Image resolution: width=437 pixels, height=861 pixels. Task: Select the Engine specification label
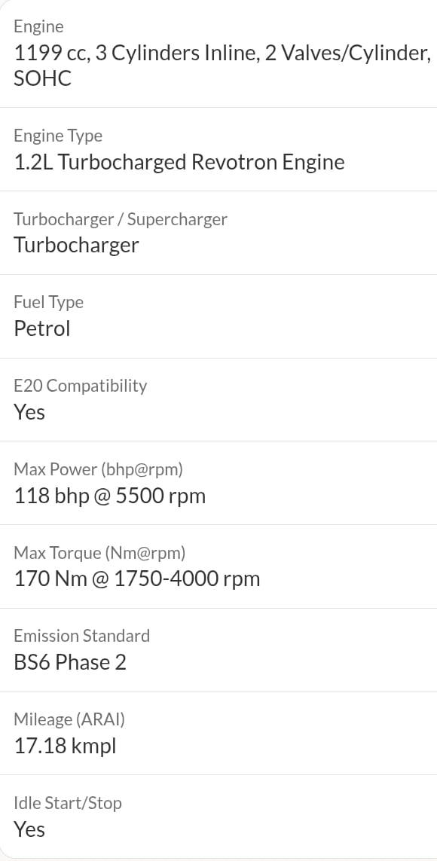click(38, 27)
